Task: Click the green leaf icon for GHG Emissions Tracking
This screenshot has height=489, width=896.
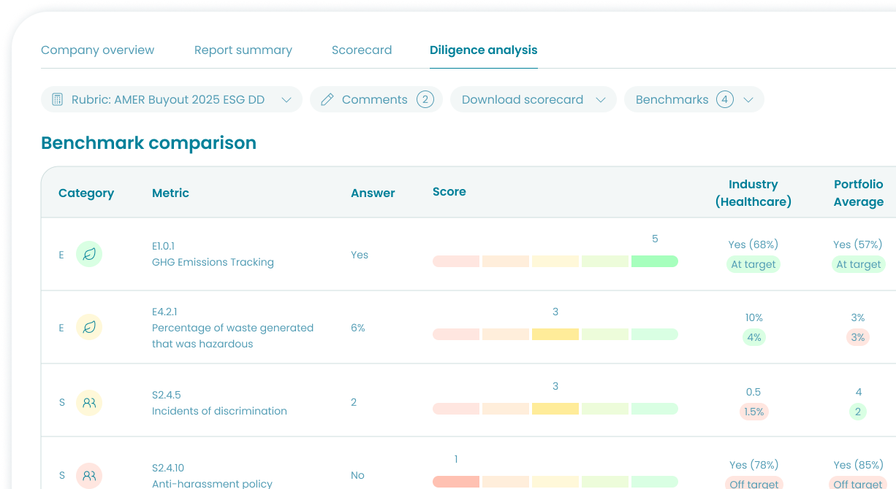Action: pos(89,254)
